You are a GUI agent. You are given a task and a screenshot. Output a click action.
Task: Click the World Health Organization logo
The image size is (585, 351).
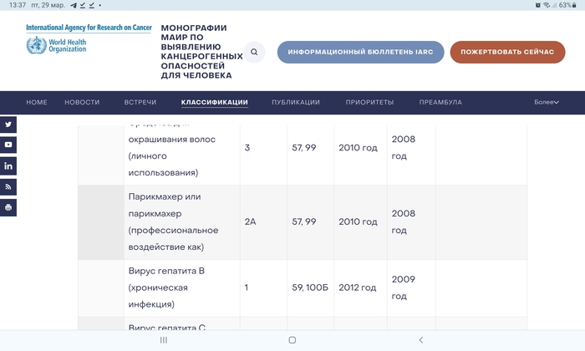[56, 45]
